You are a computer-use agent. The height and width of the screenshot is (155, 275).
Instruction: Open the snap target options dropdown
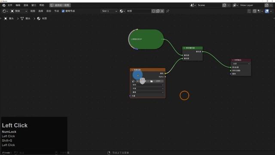coord(260,11)
